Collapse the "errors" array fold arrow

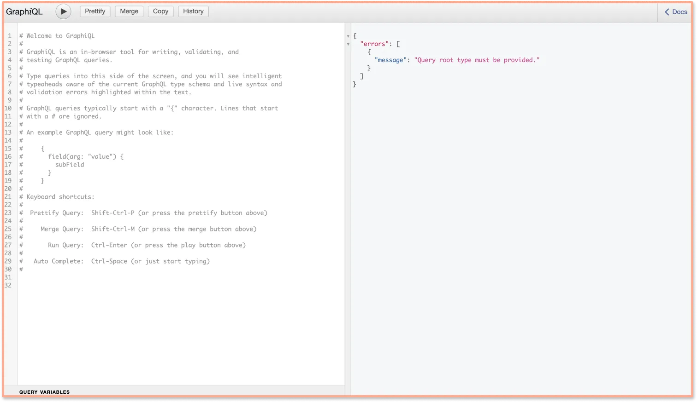[x=348, y=45]
